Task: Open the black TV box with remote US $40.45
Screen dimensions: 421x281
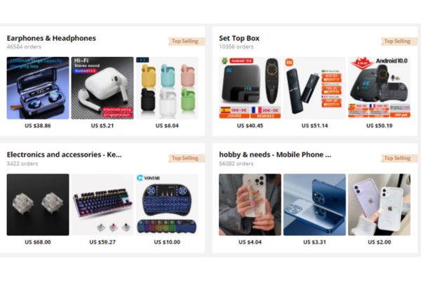Action: 250,88
